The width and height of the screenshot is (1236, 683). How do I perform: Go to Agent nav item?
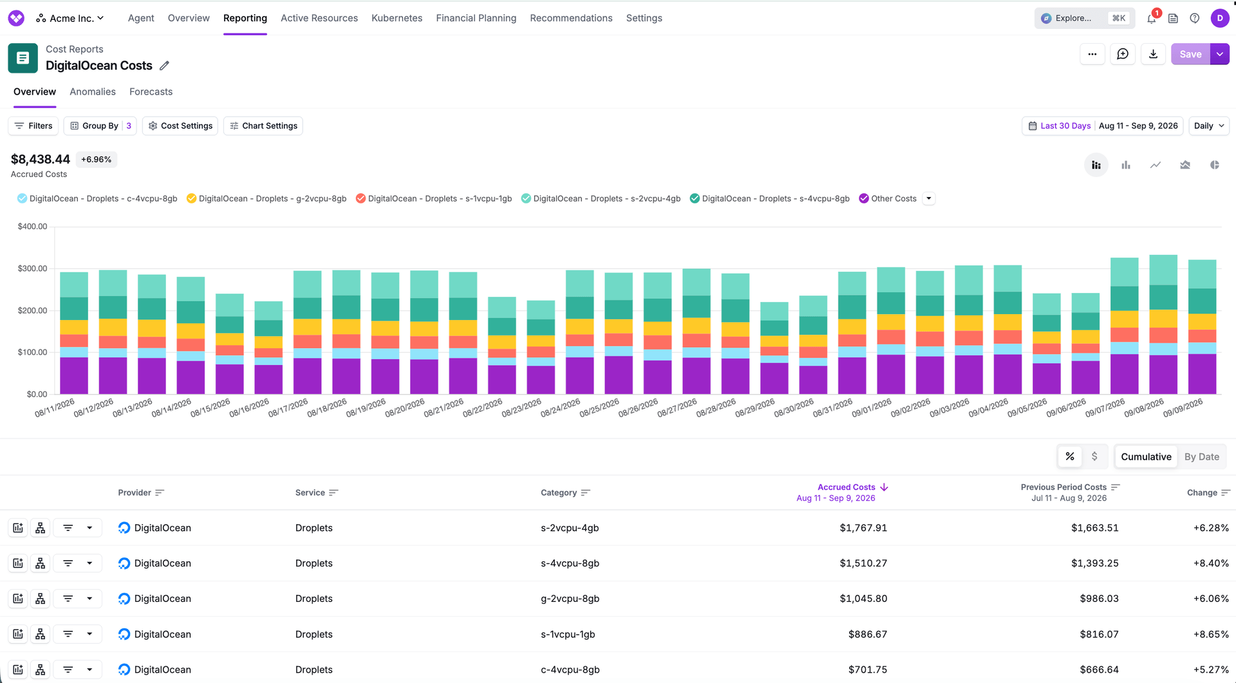(141, 18)
